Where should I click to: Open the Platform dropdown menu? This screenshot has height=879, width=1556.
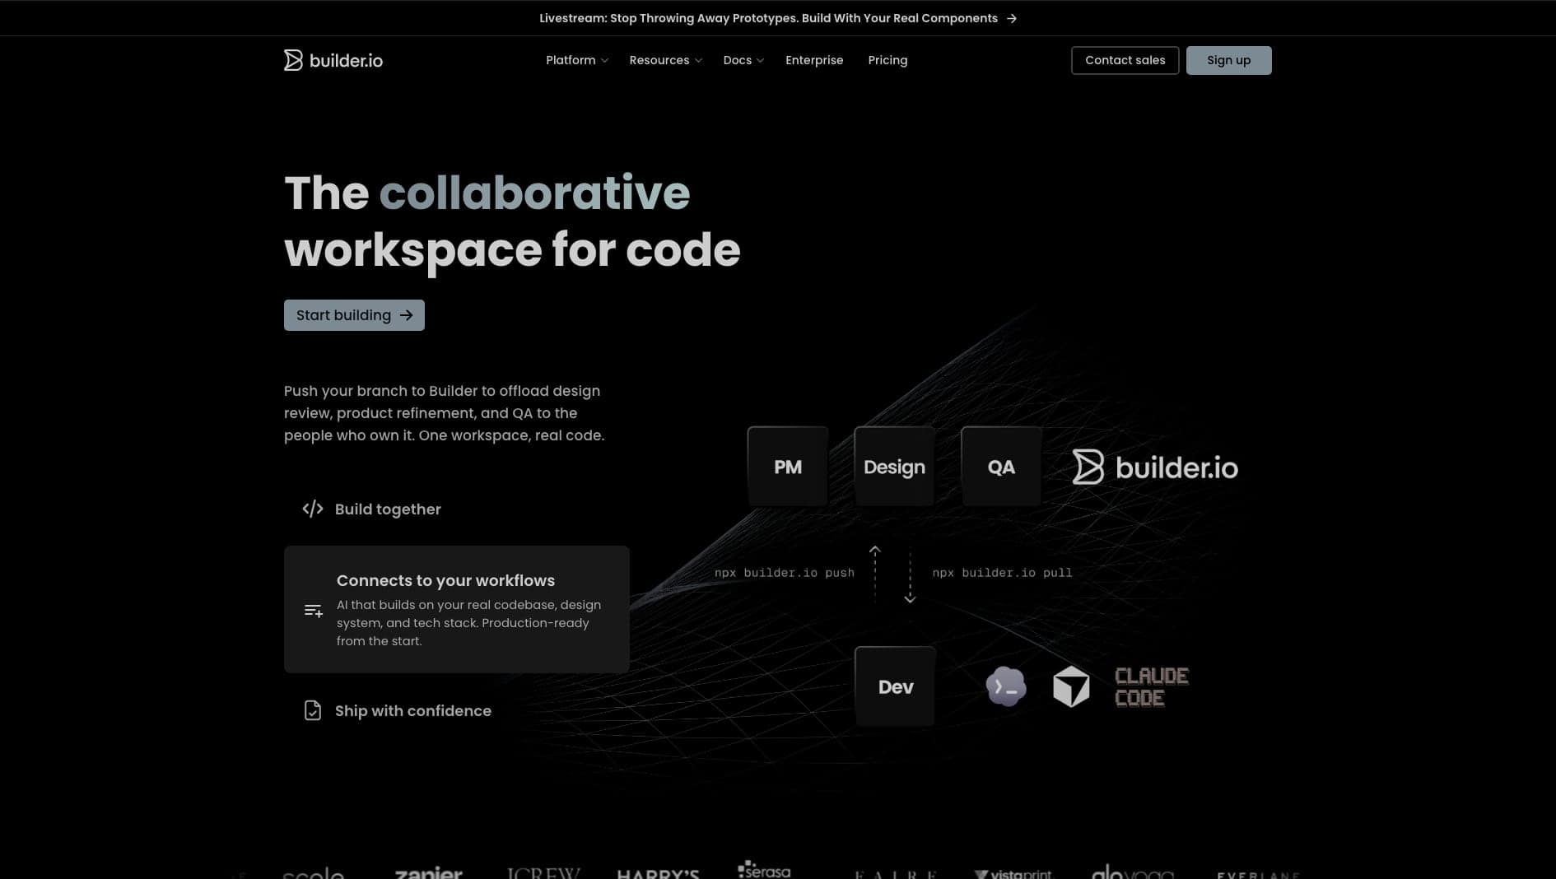click(576, 60)
